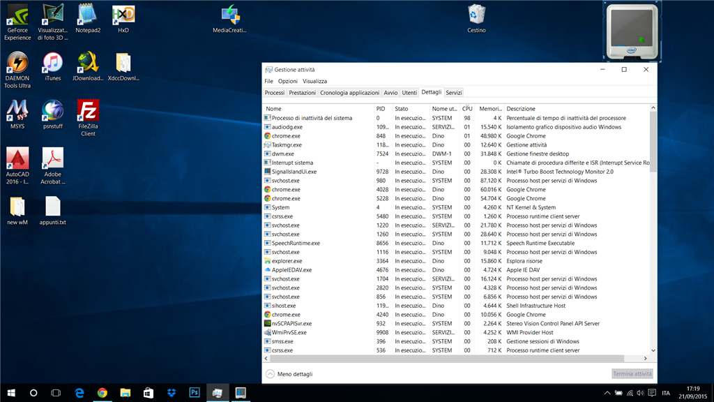Sort by the Stato column header

411,109
